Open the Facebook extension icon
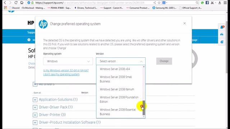Image resolution: width=230 pixels, height=129 pixels. tap(207, 3)
